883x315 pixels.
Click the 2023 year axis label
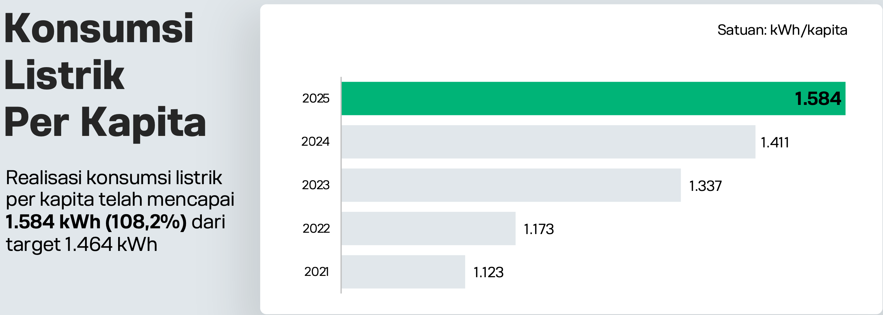(316, 185)
